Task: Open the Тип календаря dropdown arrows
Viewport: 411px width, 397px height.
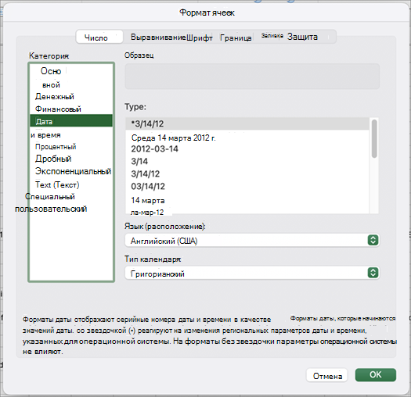Action: 373,273
